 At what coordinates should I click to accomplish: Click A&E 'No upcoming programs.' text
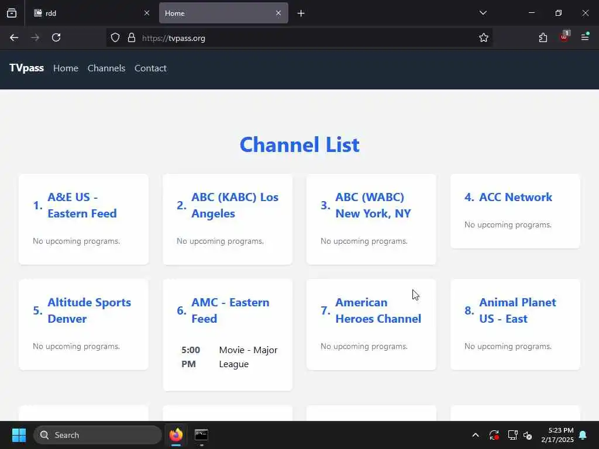point(77,241)
